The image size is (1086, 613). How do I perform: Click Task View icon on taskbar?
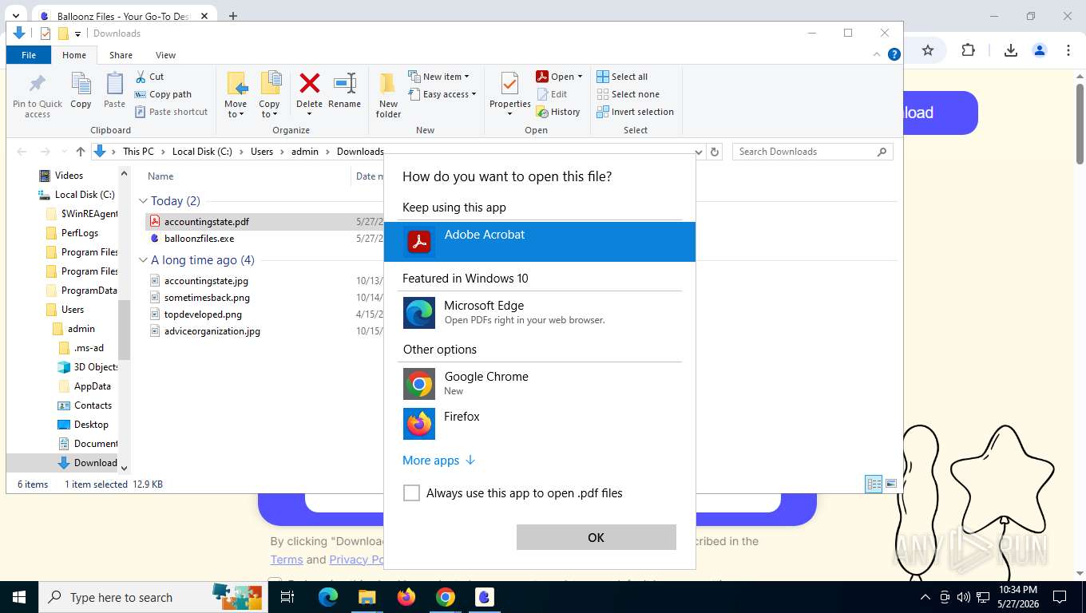(x=288, y=597)
